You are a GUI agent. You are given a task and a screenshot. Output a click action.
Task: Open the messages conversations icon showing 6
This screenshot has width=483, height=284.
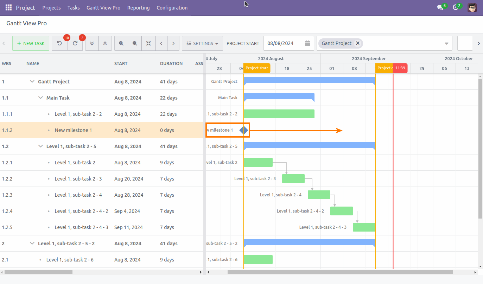click(x=440, y=7)
